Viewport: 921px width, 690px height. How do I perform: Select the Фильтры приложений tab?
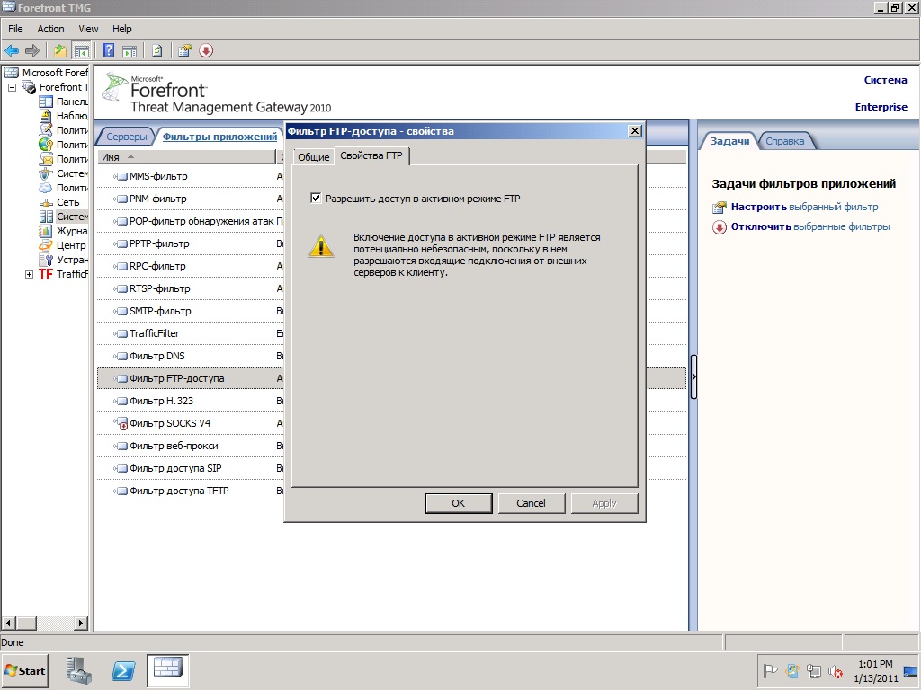[219, 137]
